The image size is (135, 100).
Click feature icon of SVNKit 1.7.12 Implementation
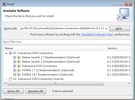[19, 70]
